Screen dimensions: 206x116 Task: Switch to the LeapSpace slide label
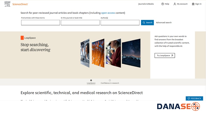91,83
